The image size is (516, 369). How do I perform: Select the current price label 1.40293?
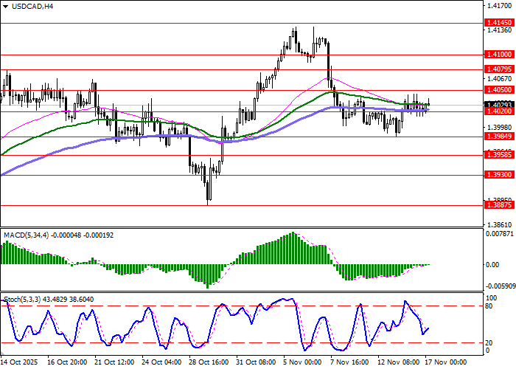click(499, 104)
